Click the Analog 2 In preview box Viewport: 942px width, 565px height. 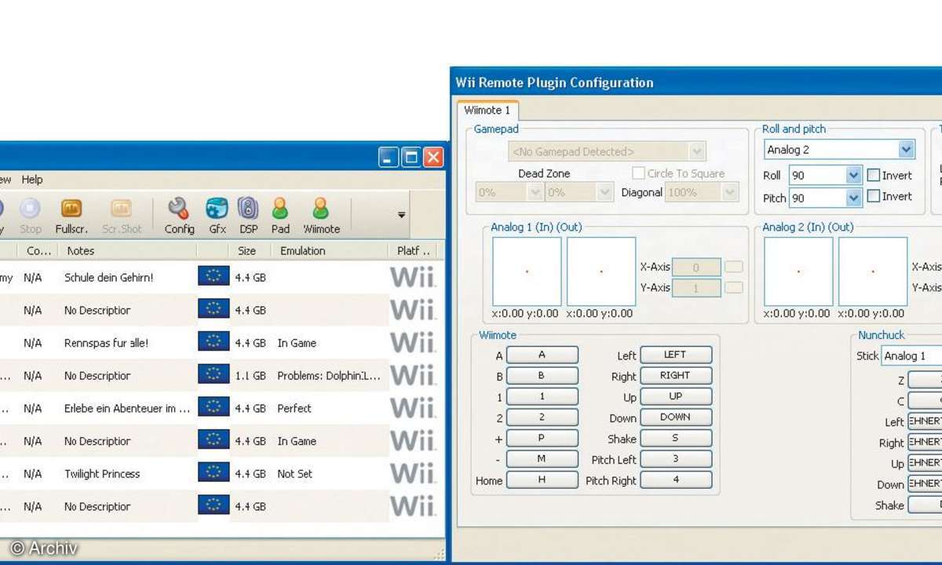click(x=798, y=272)
